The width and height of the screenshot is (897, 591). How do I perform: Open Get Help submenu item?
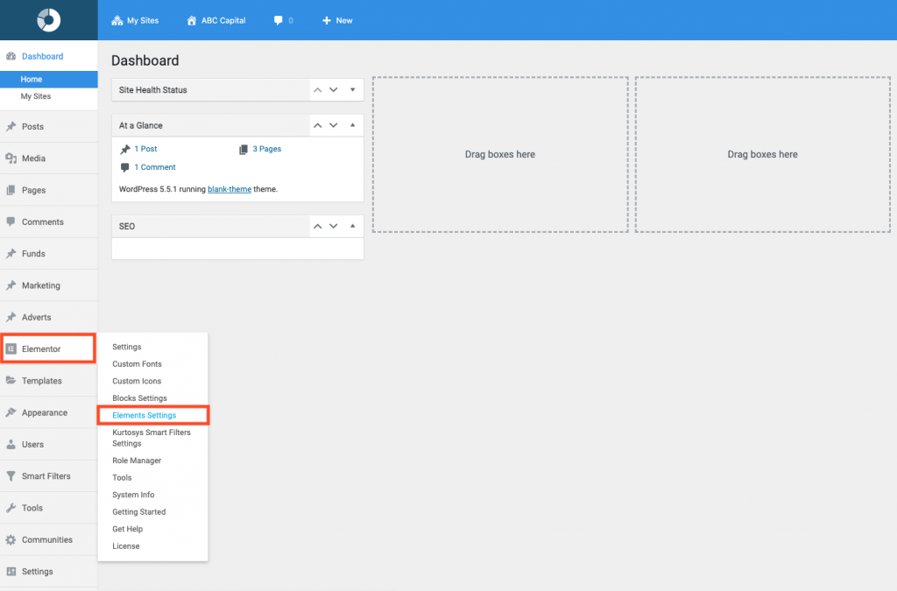(128, 529)
